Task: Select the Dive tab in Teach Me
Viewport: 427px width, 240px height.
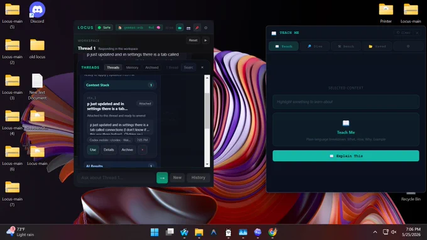Action: coord(315,46)
